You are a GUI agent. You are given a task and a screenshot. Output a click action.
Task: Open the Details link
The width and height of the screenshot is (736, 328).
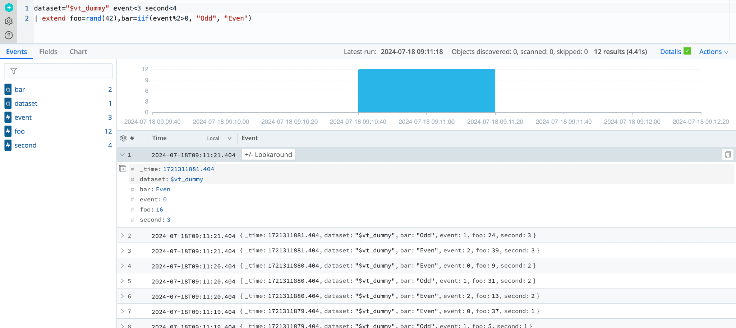point(670,52)
